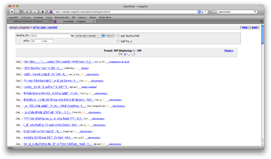The height and width of the screenshot is (159, 271).
Task: Open the Adobe Block bookmark
Action: point(105,18)
